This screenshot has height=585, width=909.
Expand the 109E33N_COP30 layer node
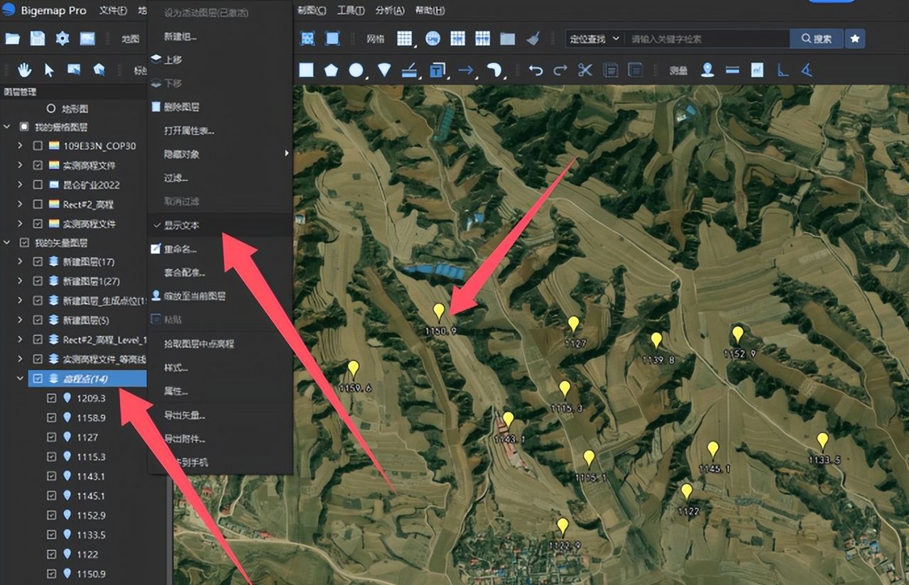(x=21, y=146)
